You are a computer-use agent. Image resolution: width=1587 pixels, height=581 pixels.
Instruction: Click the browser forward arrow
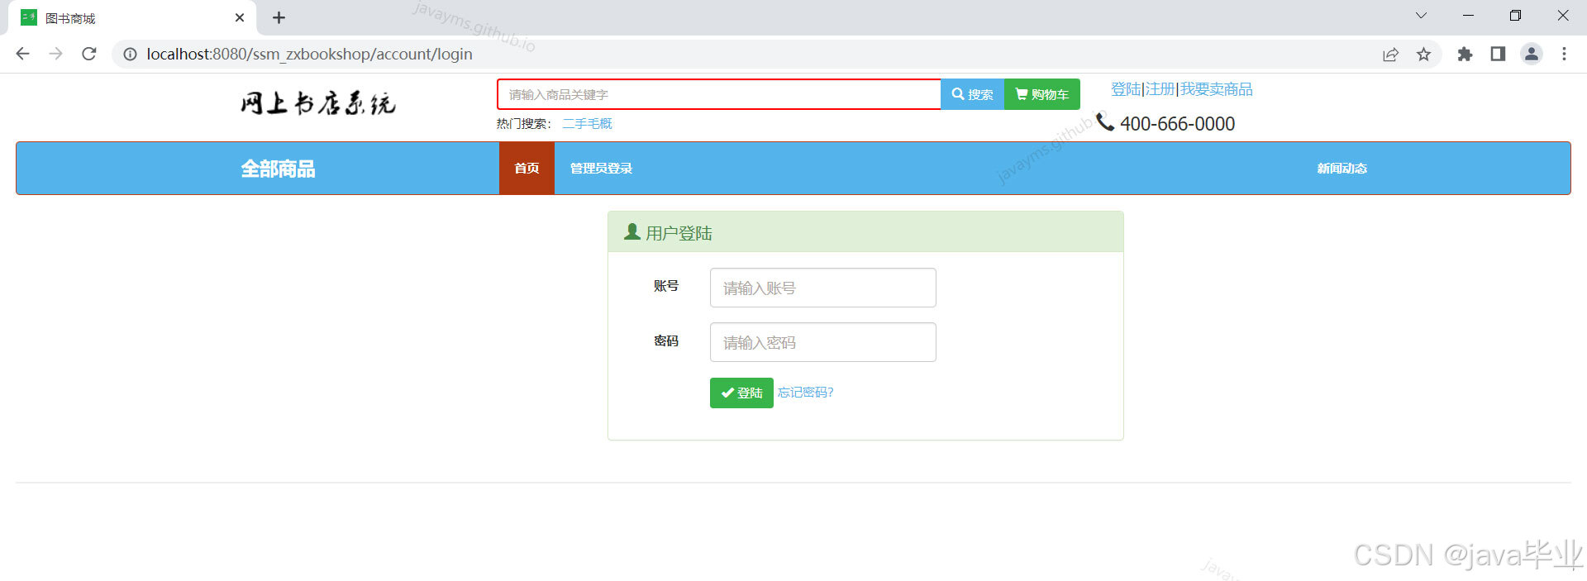(x=55, y=54)
